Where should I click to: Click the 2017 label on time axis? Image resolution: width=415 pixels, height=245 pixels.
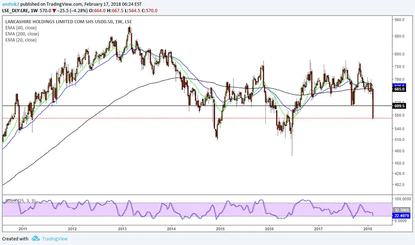(x=318, y=229)
